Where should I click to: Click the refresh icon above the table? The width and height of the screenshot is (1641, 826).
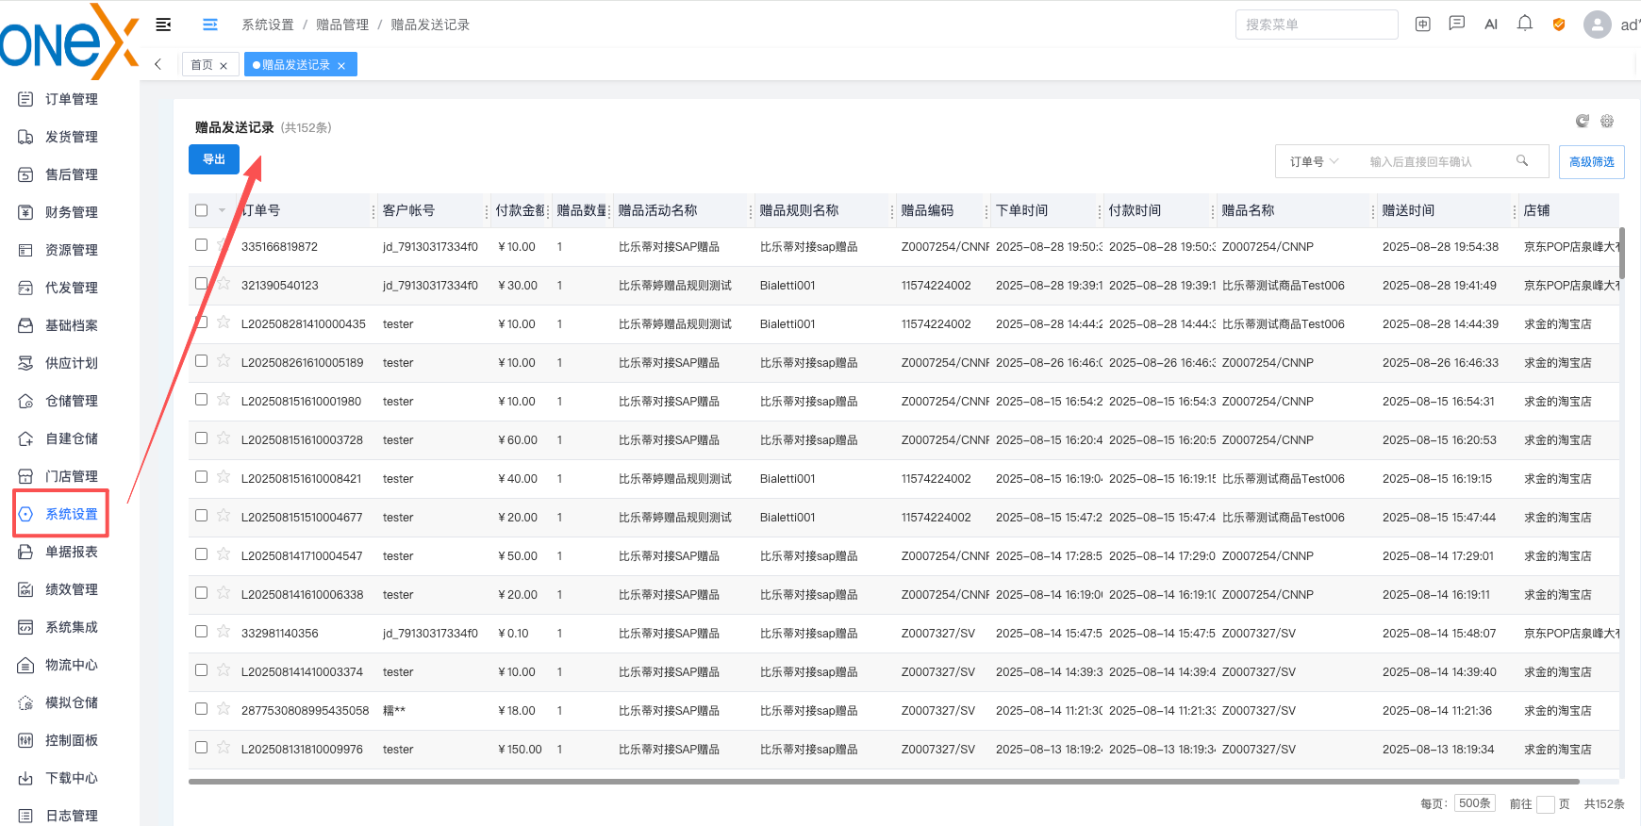point(1583,121)
